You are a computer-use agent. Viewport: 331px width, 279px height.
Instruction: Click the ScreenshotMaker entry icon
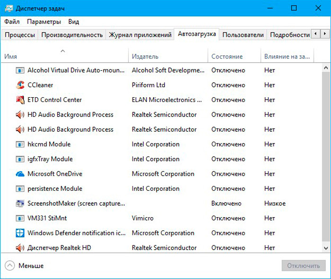pos(20,203)
